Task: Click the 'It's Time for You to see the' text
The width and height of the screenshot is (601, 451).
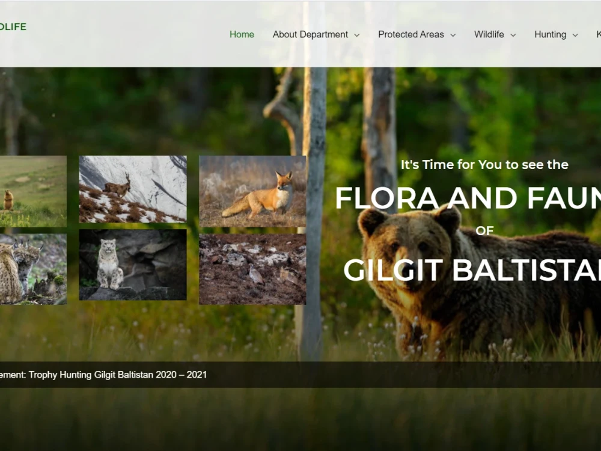Action: click(484, 165)
